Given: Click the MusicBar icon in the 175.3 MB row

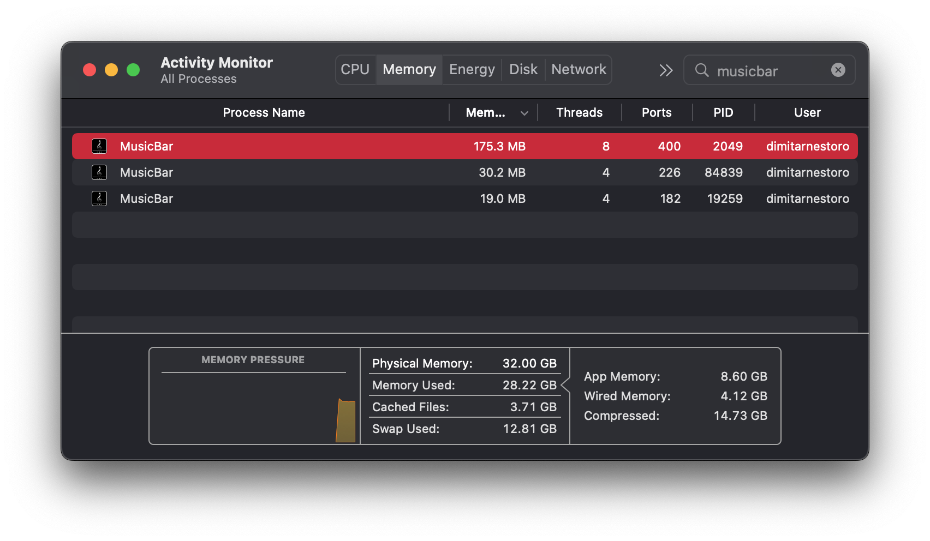Looking at the screenshot, I should coord(99,146).
